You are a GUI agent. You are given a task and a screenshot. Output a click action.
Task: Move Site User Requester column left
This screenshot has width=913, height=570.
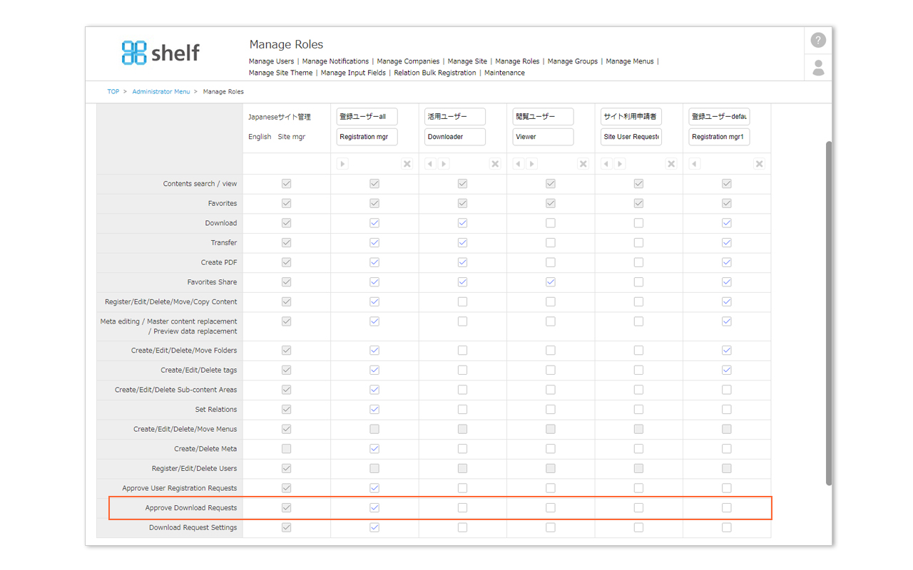coord(606,164)
